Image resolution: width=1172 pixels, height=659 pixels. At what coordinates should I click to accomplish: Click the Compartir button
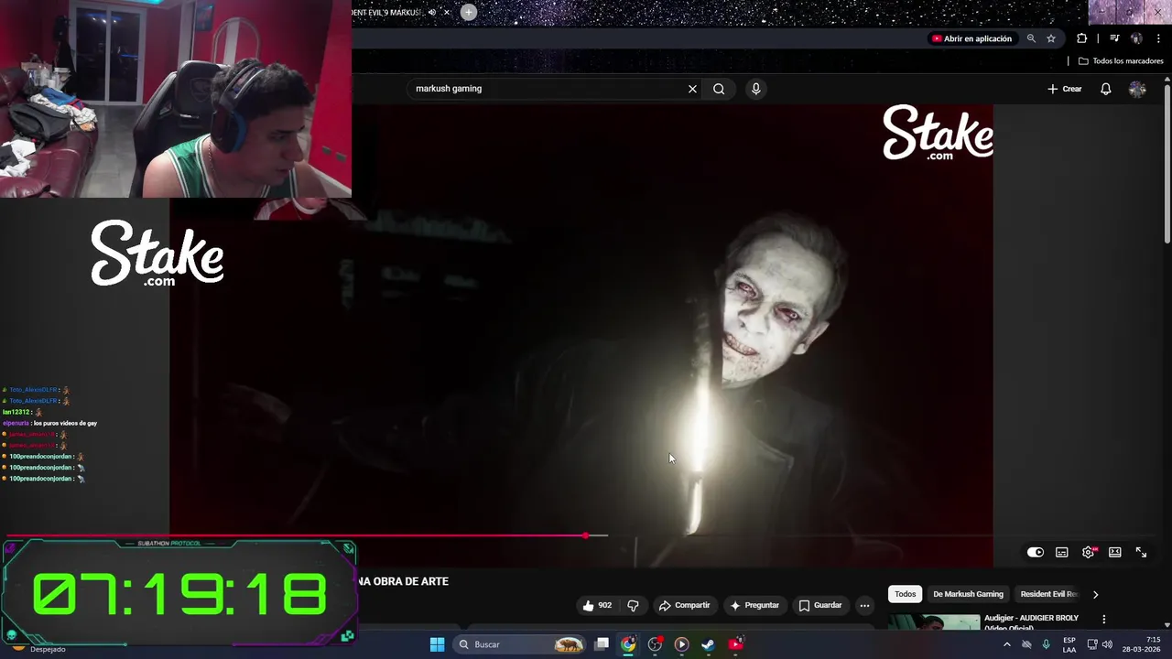(x=684, y=605)
